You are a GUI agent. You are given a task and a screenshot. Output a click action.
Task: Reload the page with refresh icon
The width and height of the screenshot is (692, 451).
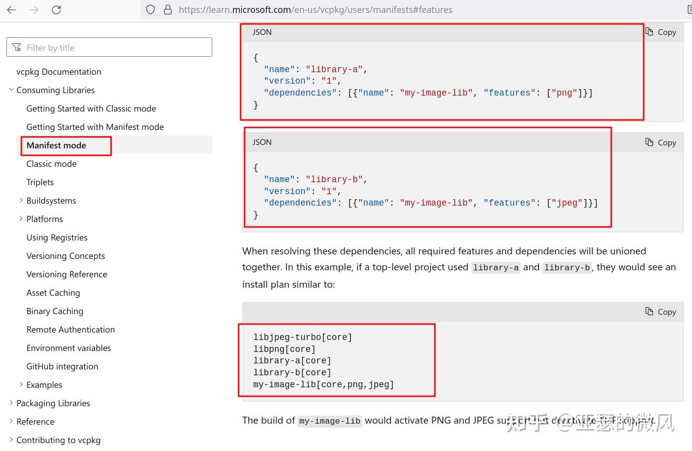tap(56, 9)
